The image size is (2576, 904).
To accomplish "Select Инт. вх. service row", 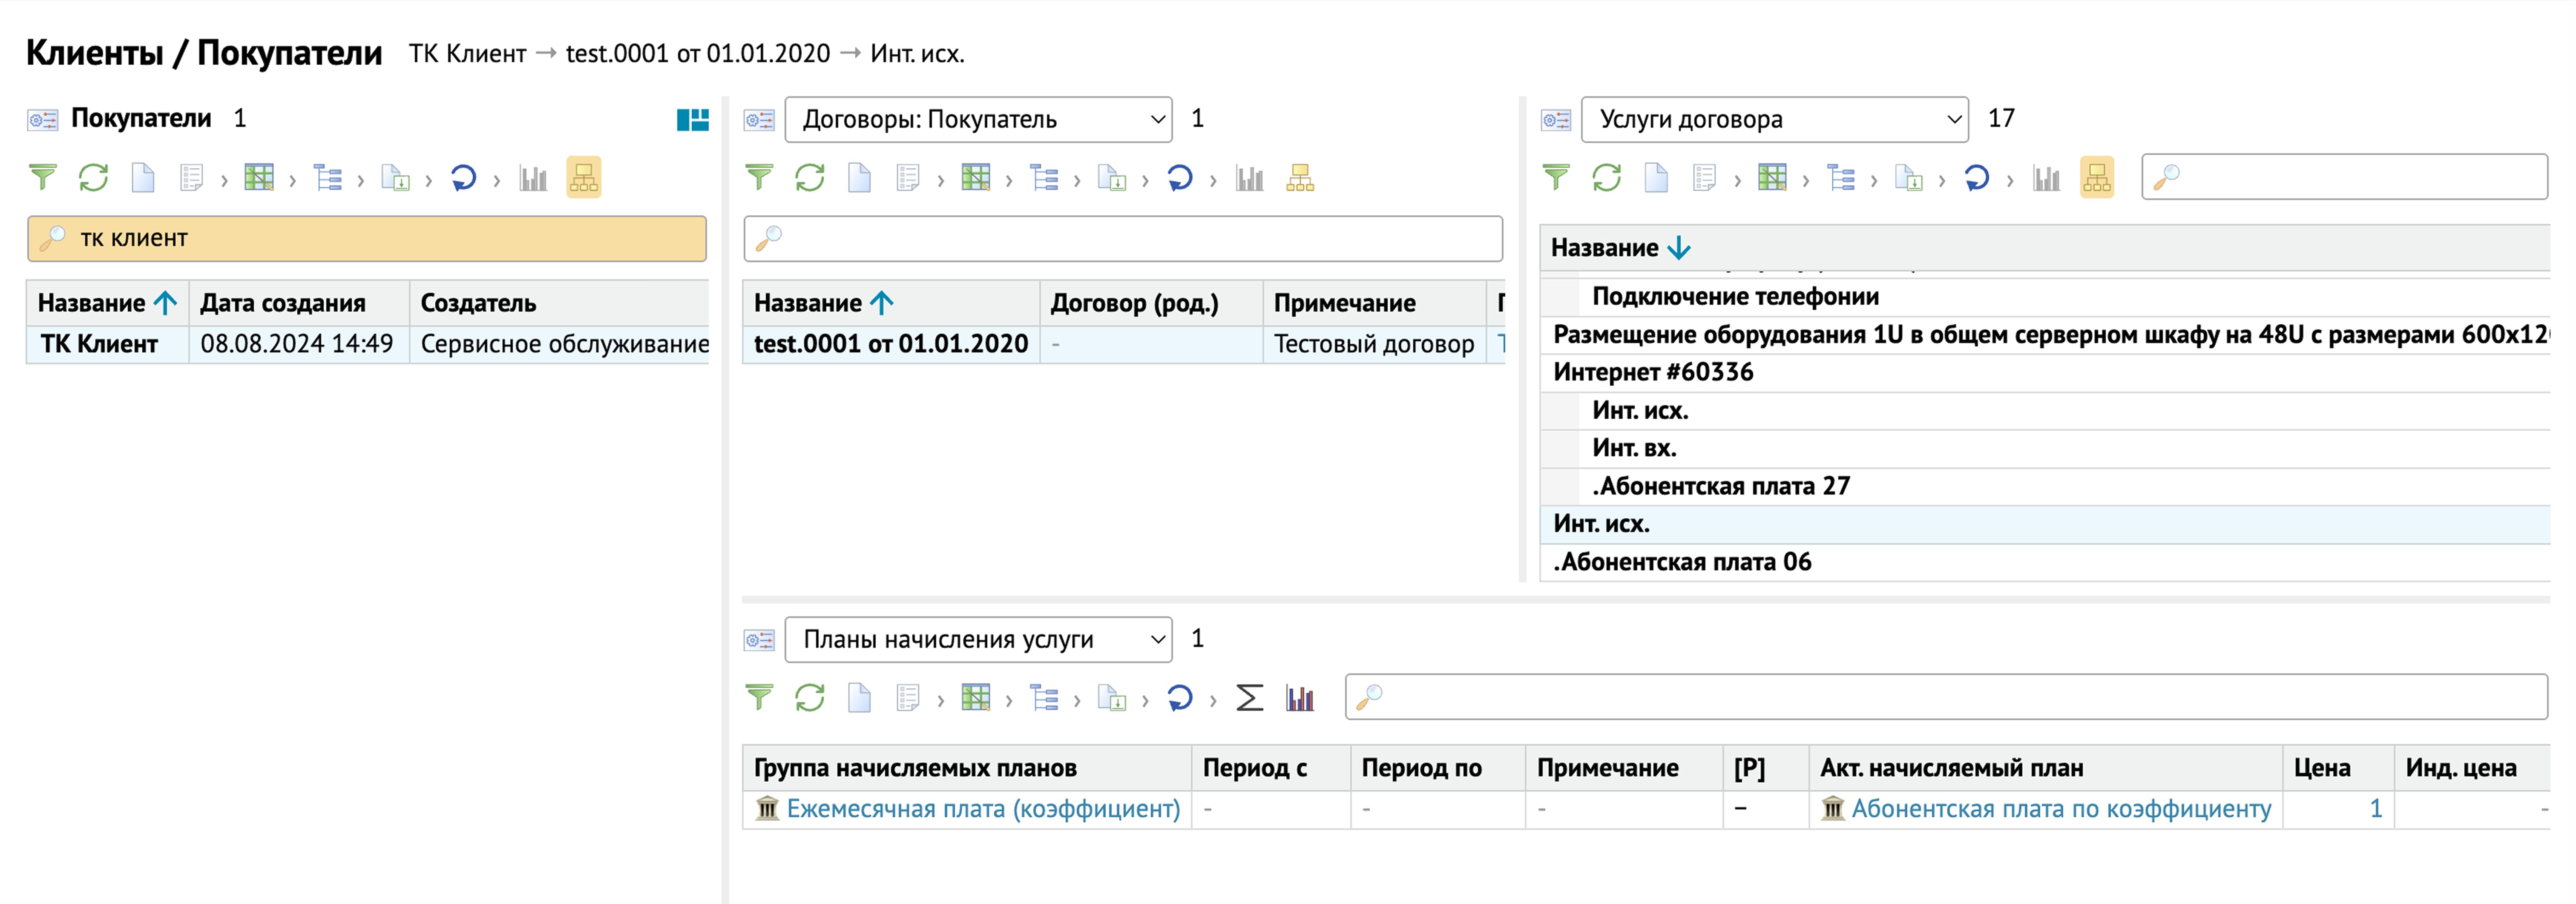I will coord(2045,449).
